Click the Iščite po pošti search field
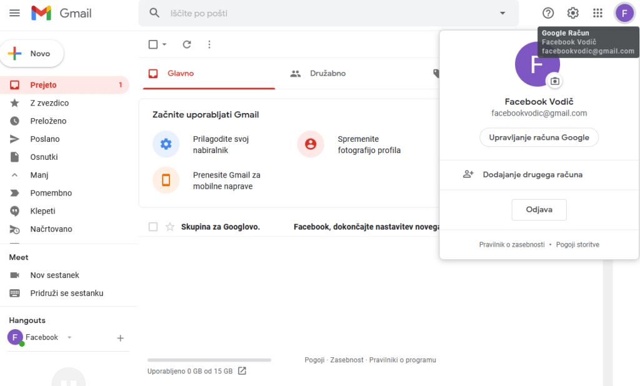This screenshot has height=386, width=640. pyautogui.click(x=329, y=13)
